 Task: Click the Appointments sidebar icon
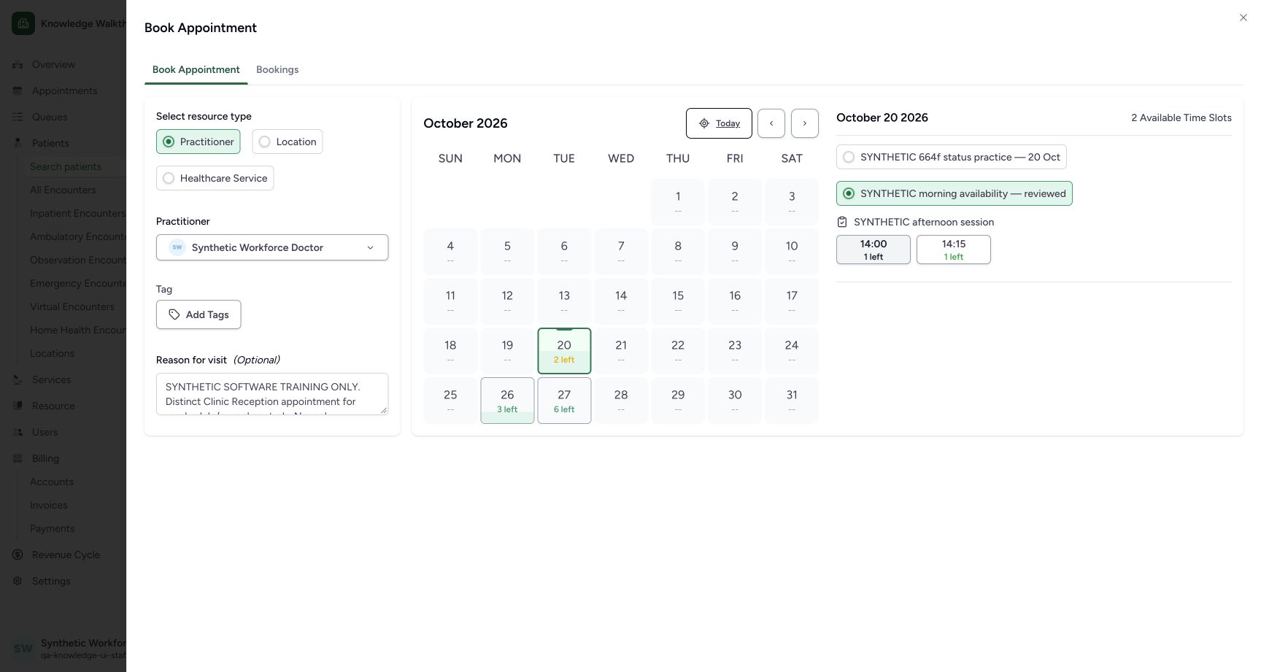pos(18,90)
